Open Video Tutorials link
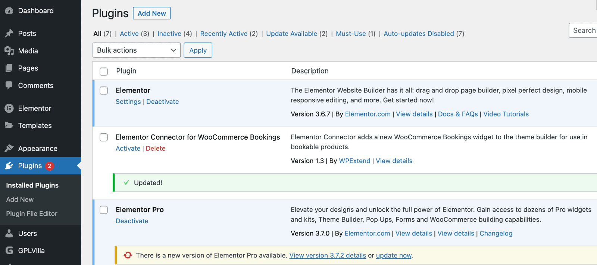597x265 pixels. click(506, 114)
